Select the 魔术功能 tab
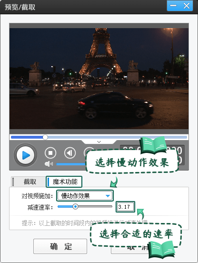Screen dimensions: 198x263 click(x=64, y=182)
